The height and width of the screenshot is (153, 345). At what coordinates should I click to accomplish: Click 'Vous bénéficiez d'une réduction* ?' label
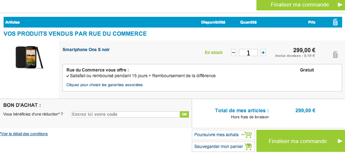point(33,114)
